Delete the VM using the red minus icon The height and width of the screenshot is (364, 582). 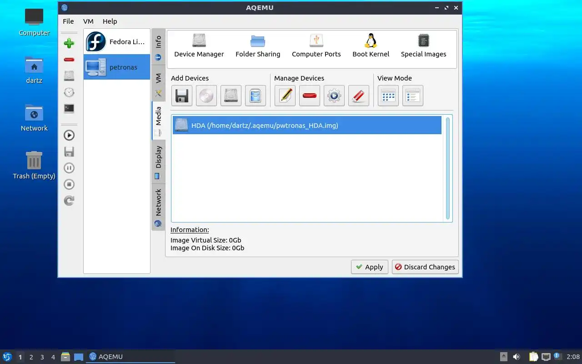tap(69, 60)
